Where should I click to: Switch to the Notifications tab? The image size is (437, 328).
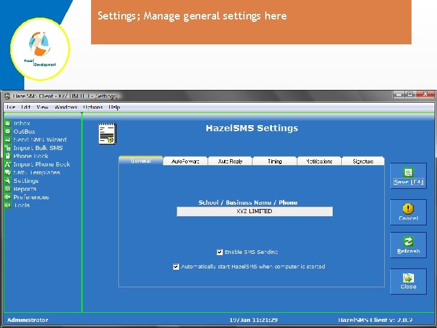click(319, 161)
